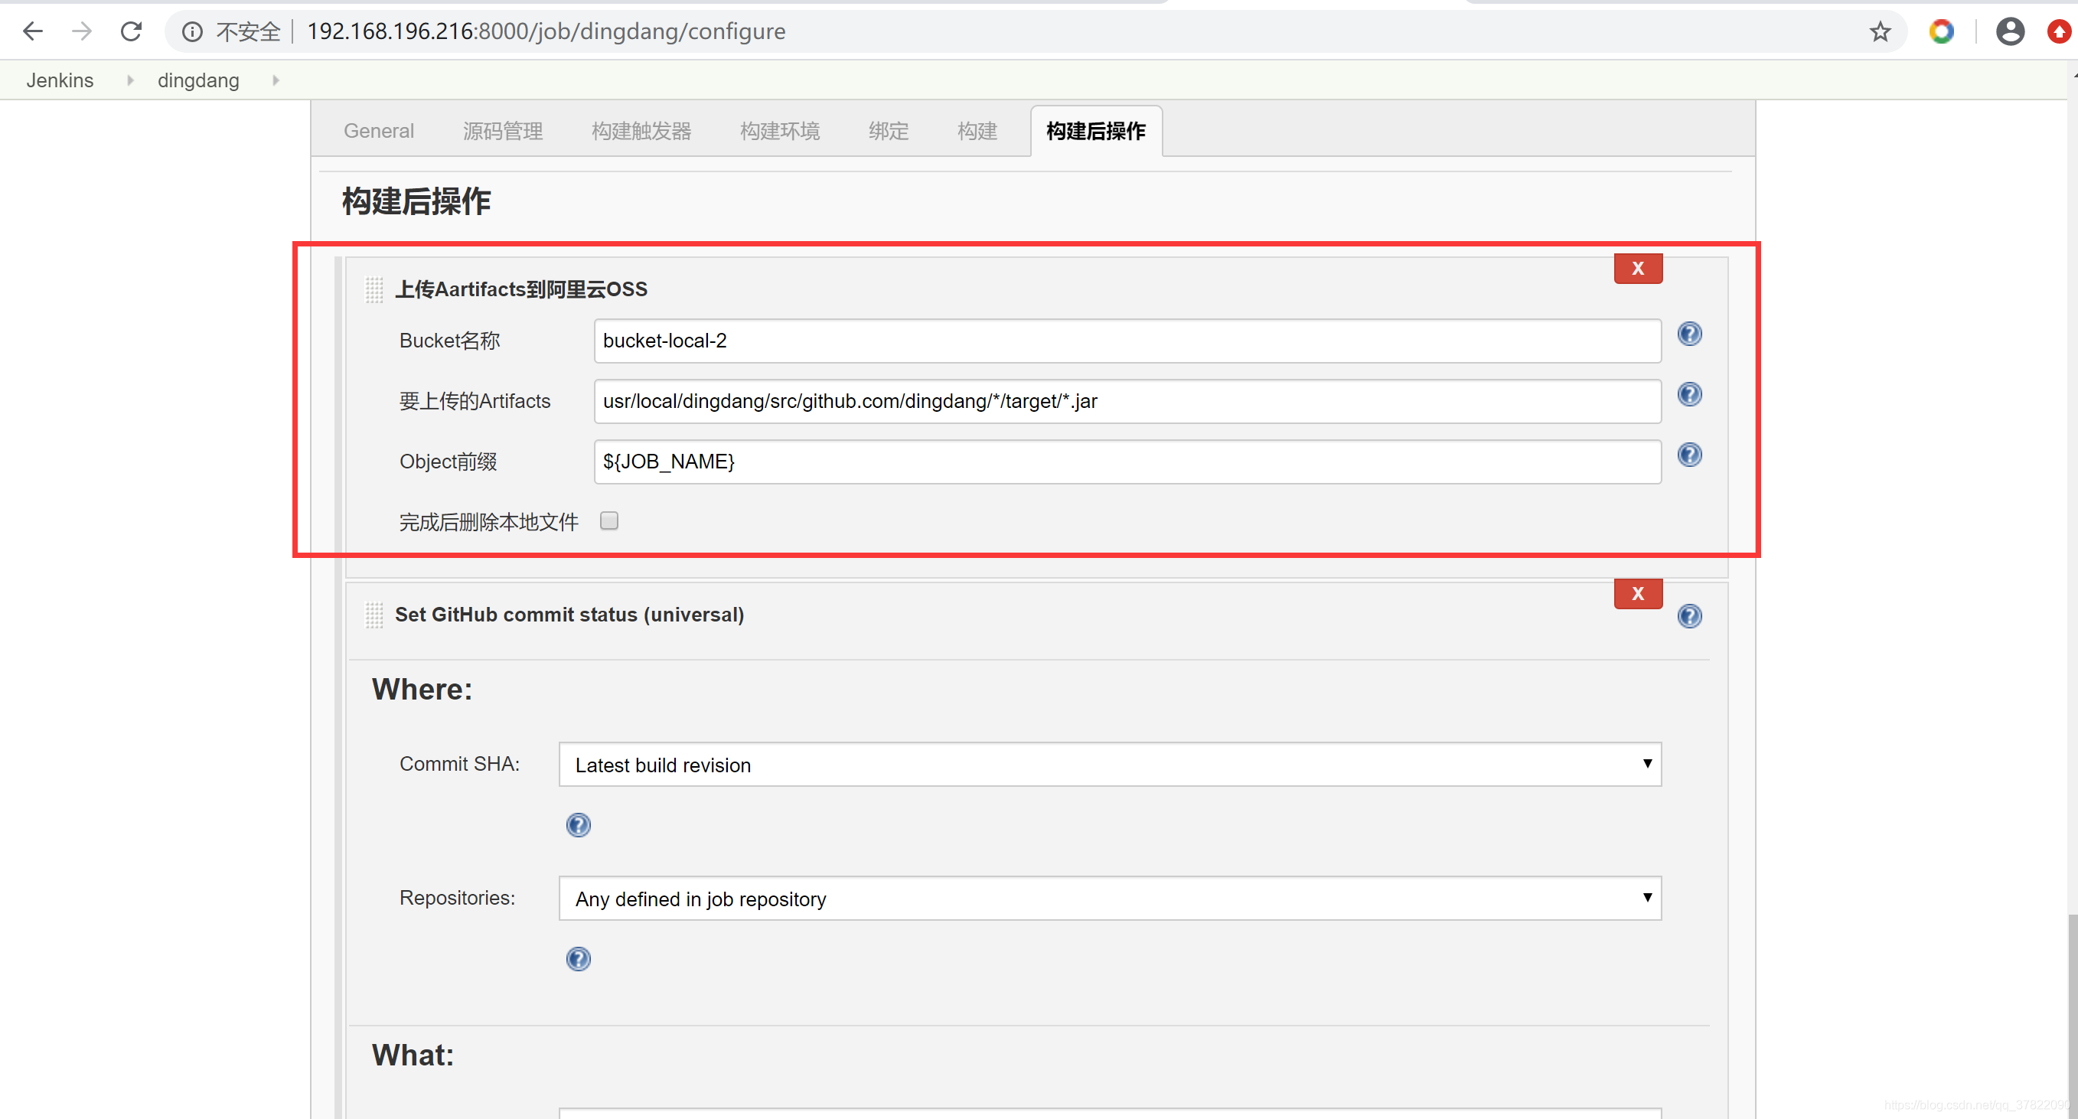Open the red update notification icon
The image size is (2078, 1119).
point(2060,31)
